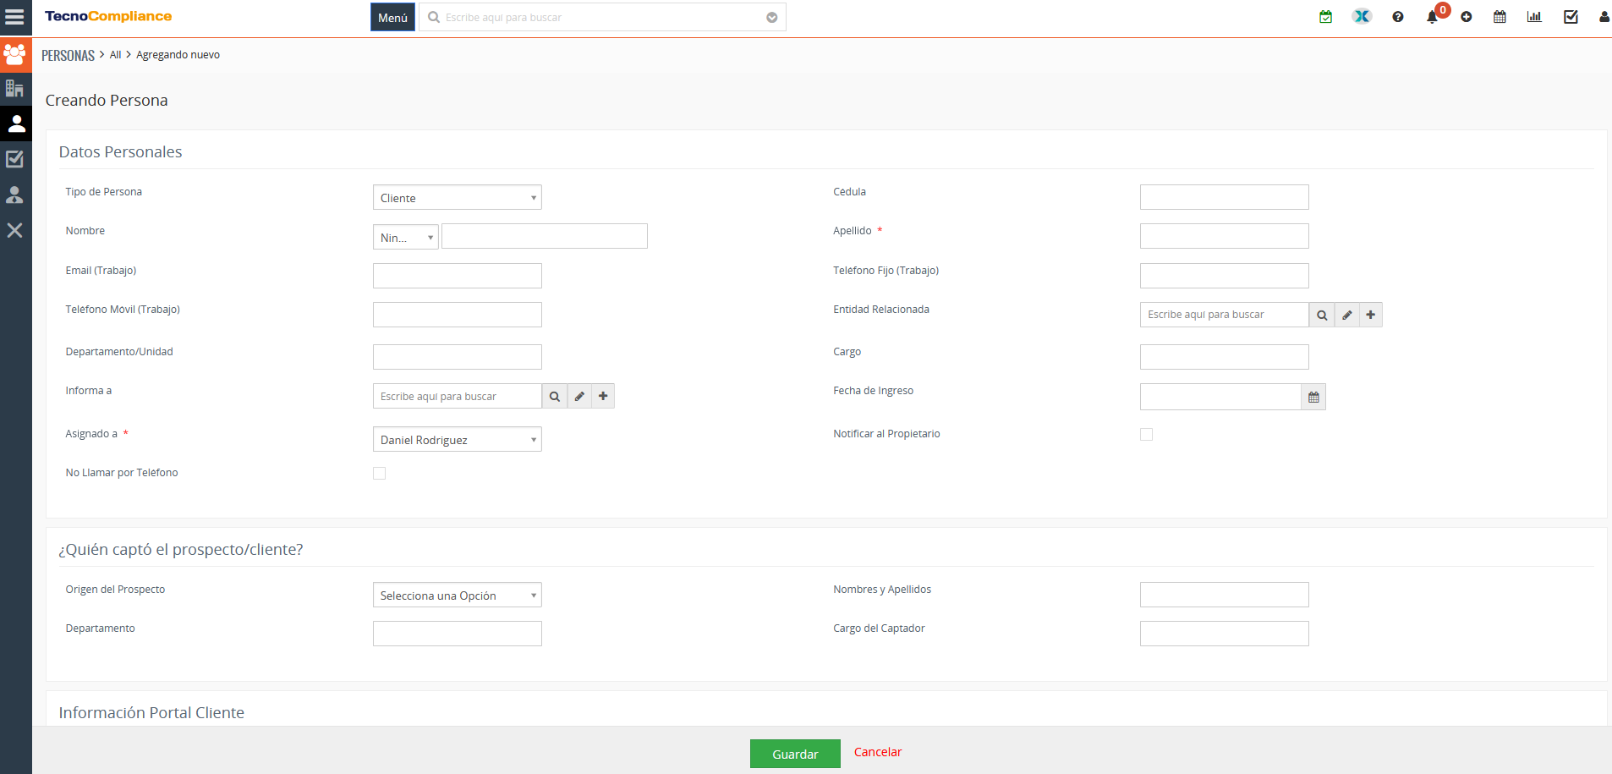The image size is (1612, 774).
Task: Click the check-square tasks icon in the top bar
Action: pyautogui.click(x=1571, y=17)
